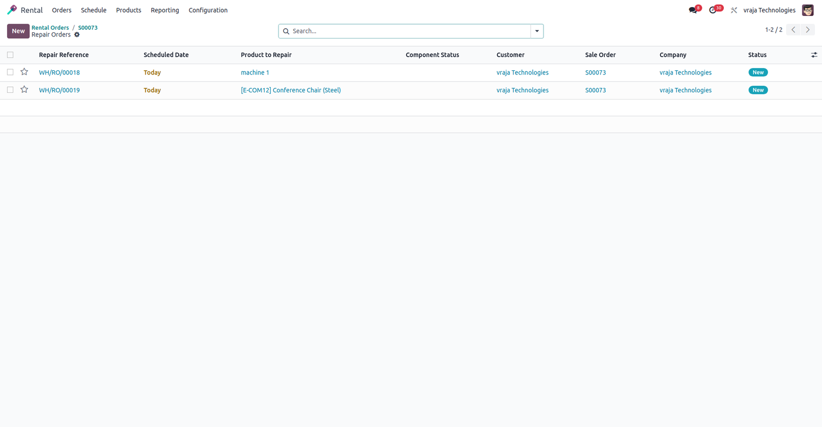
Task: Select all rows with header checkbox
Action: pos(10,55)
